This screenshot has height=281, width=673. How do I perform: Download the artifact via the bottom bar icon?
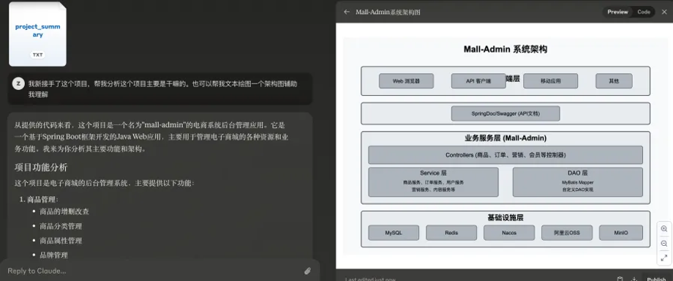point(634,279)
